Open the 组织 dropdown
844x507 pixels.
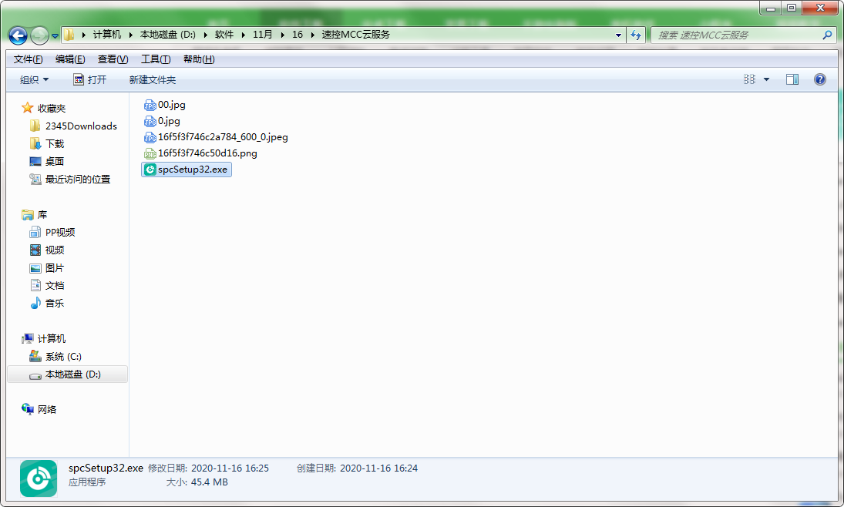pyautogui.click(x=34, y=79)
